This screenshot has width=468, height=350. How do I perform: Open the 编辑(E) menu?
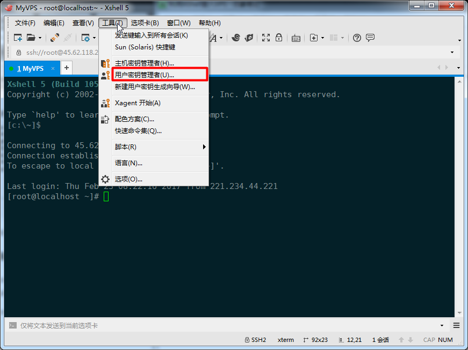click(x=54, y=23)
